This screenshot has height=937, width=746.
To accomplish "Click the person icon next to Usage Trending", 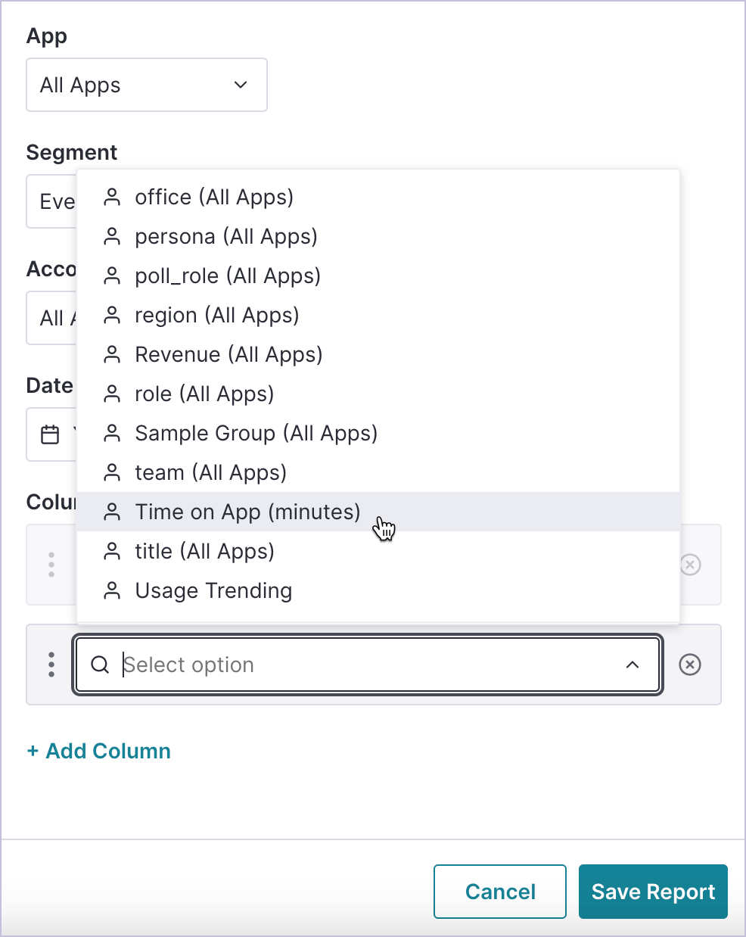I will [112, 590].
